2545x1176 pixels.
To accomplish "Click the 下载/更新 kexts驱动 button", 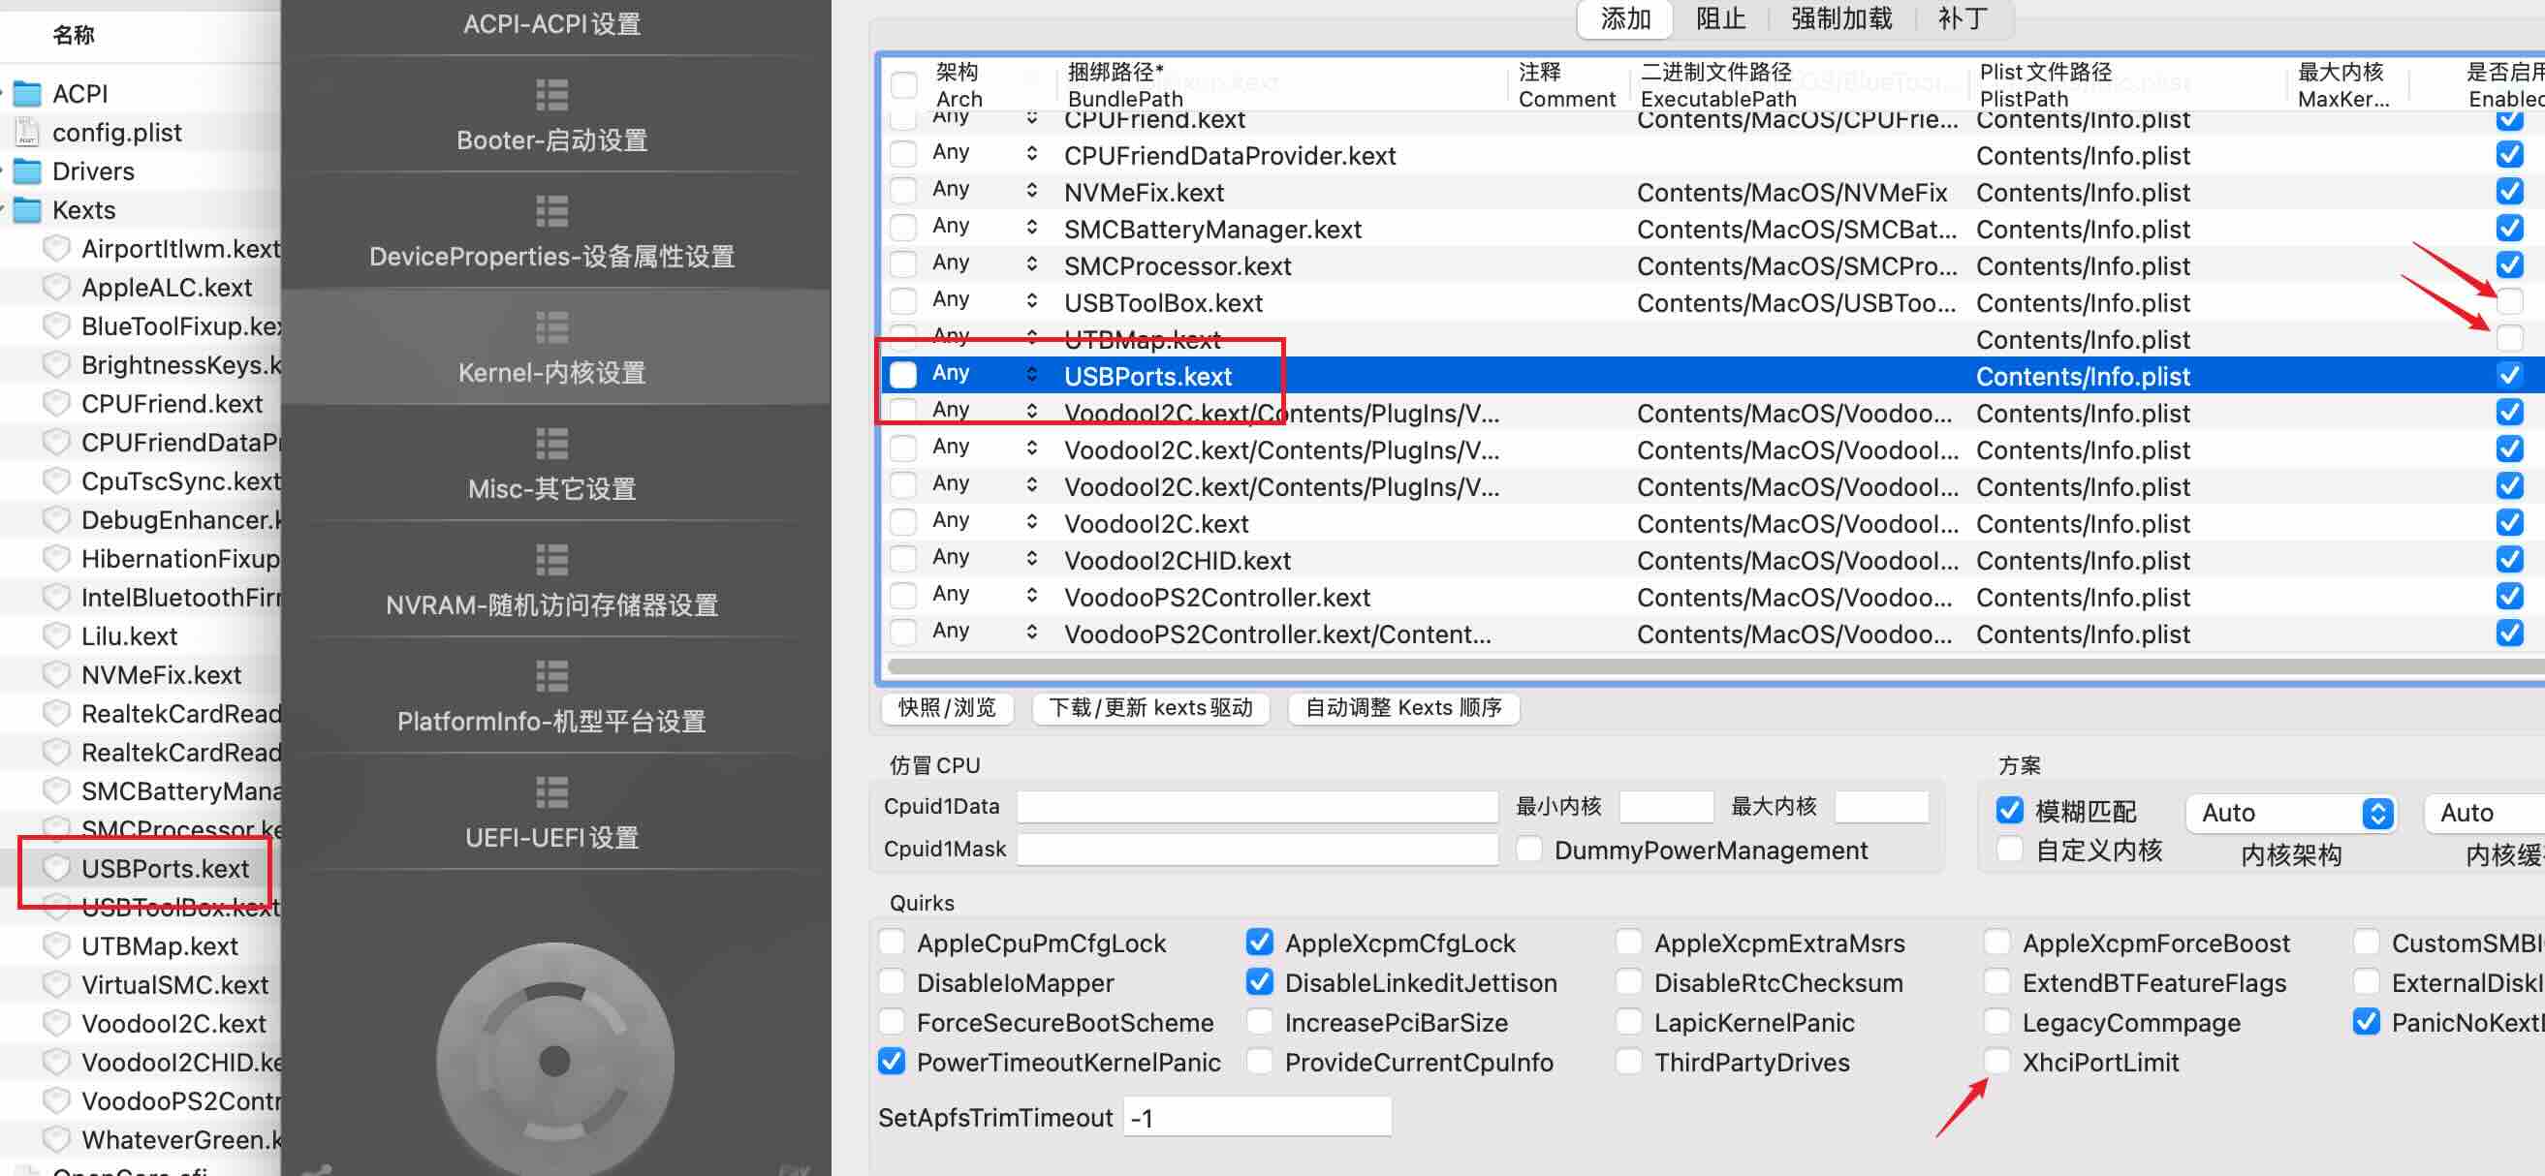I will click(x=1151, y=708).
